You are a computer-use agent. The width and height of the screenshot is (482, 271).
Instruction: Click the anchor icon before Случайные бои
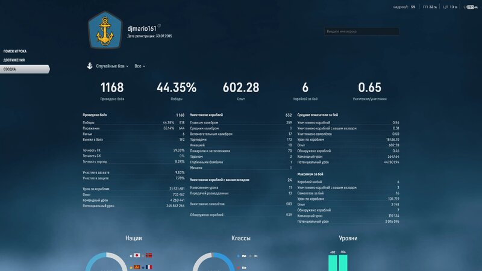point(90,66)
